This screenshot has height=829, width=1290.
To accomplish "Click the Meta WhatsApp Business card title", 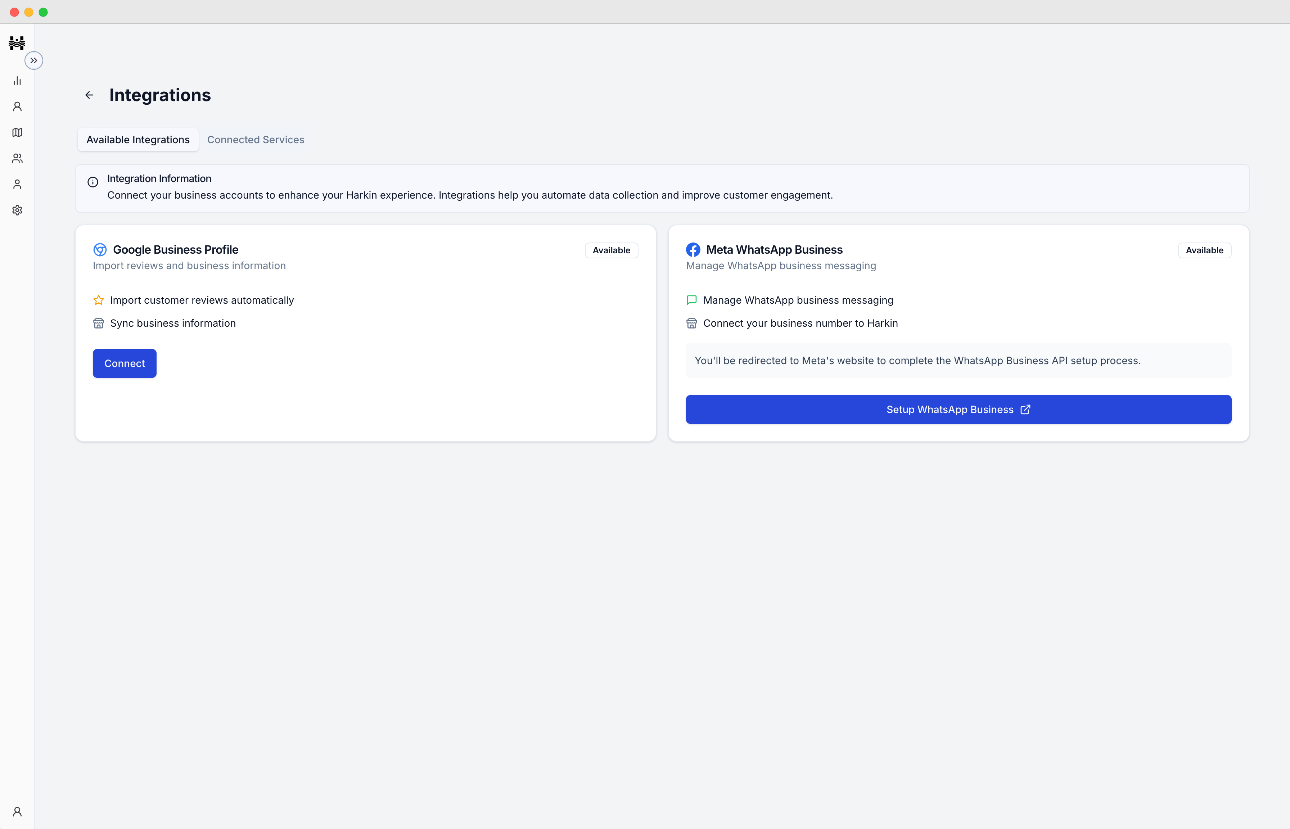I will 774,250.
